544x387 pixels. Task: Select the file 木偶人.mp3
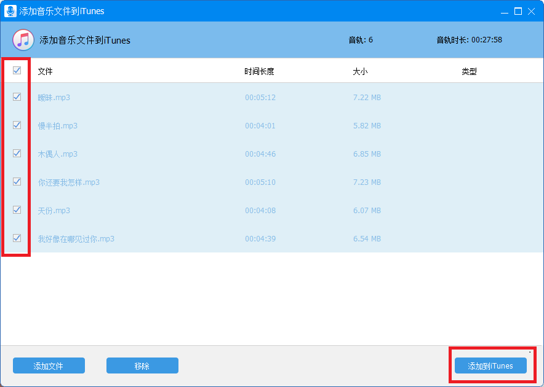point(58,154)
